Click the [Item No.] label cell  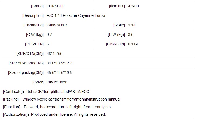117,6
